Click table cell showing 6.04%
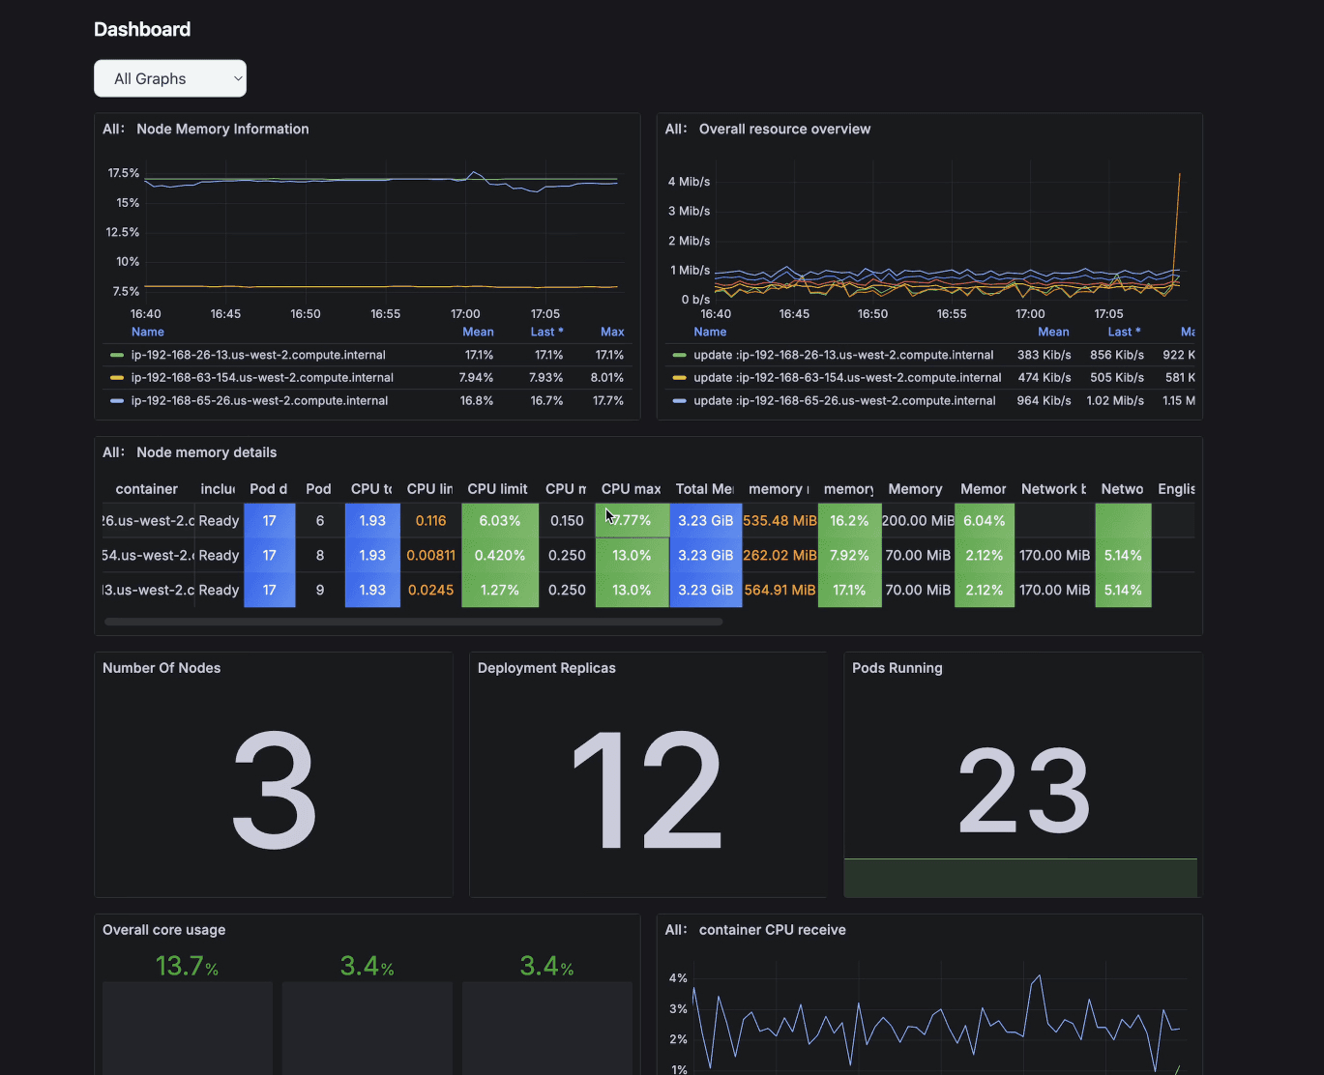 pos(985,520)
